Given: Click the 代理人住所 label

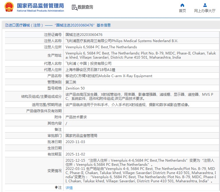Looking at the screenshot, I should 53,70.
